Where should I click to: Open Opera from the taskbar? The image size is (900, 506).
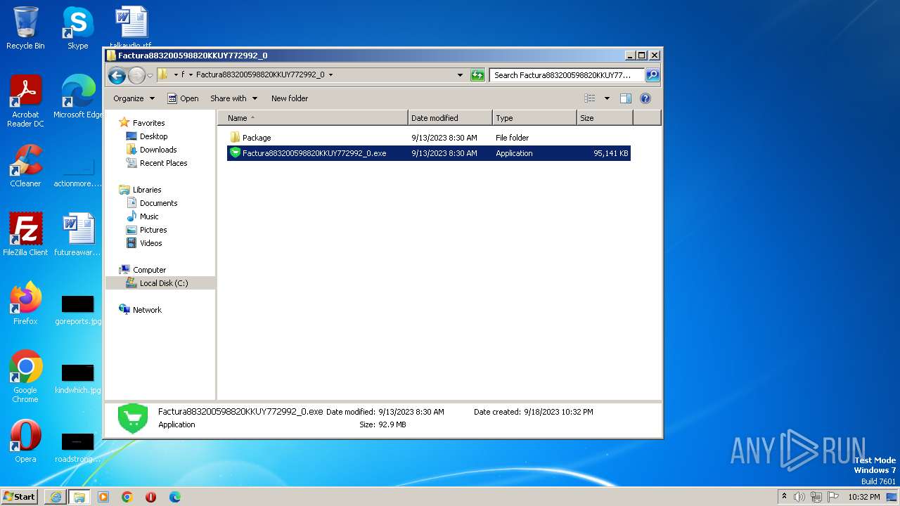pyautogui.click(x=150, y=497)
